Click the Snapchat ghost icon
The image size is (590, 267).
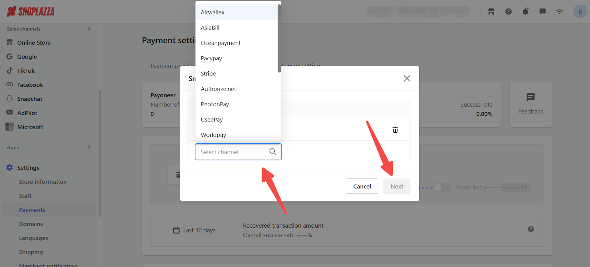point(10,99)
